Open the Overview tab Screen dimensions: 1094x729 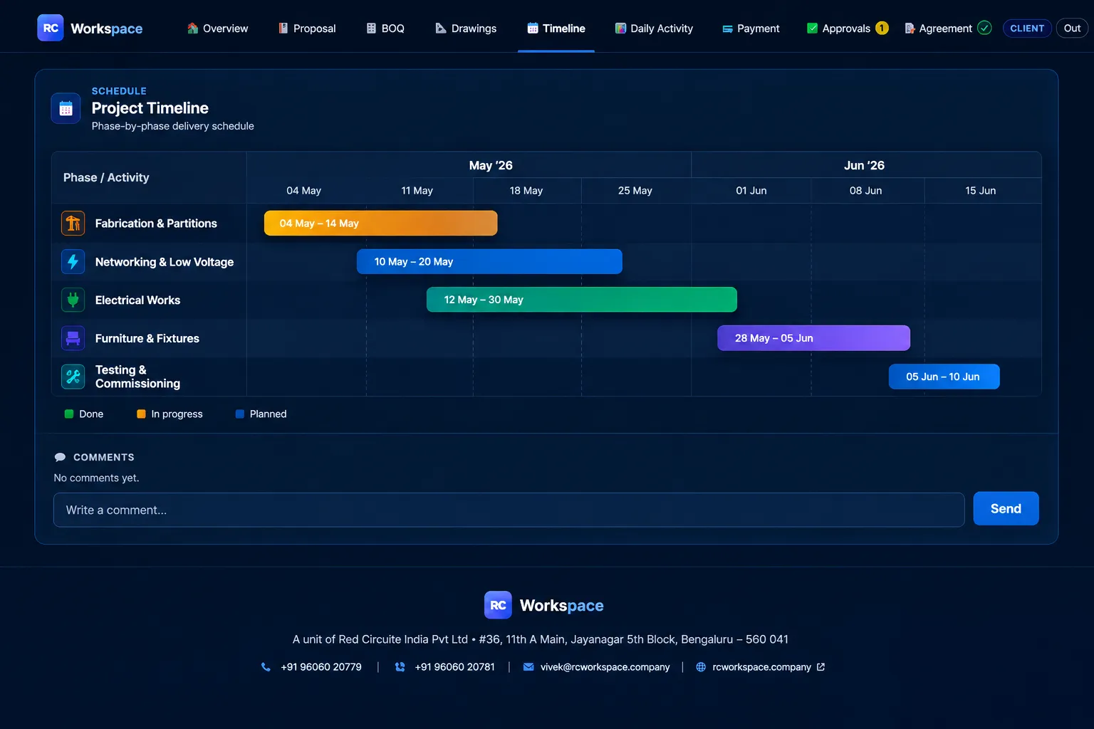pos(217,28)
